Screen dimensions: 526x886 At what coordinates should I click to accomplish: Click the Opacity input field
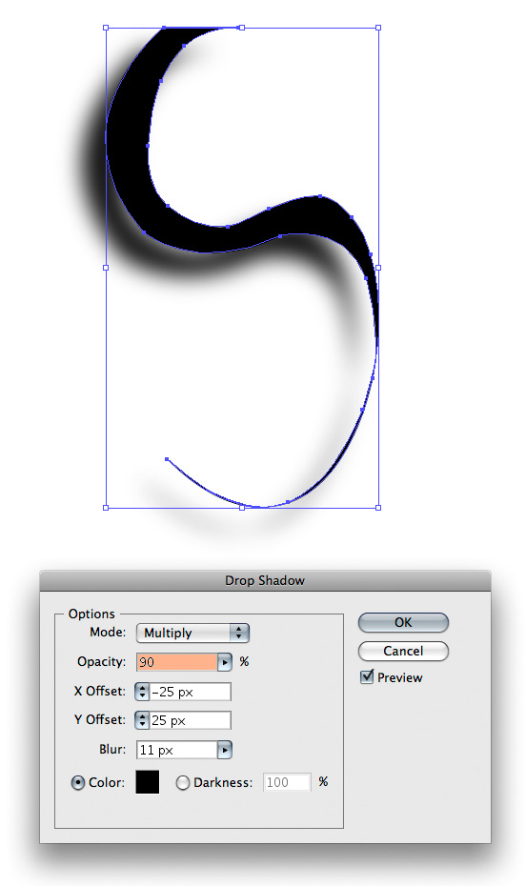pos(177,662)
